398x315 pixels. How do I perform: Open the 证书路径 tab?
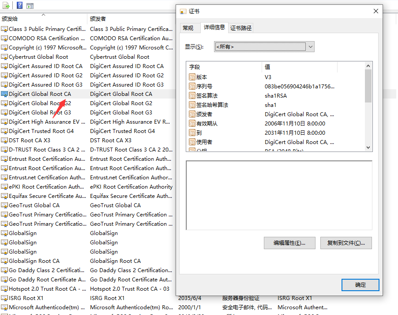(241, 28)
